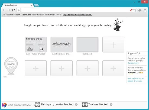Open the umbrella privacy settings icon
The height and width of the screenshot is (110, 149).
140,10
